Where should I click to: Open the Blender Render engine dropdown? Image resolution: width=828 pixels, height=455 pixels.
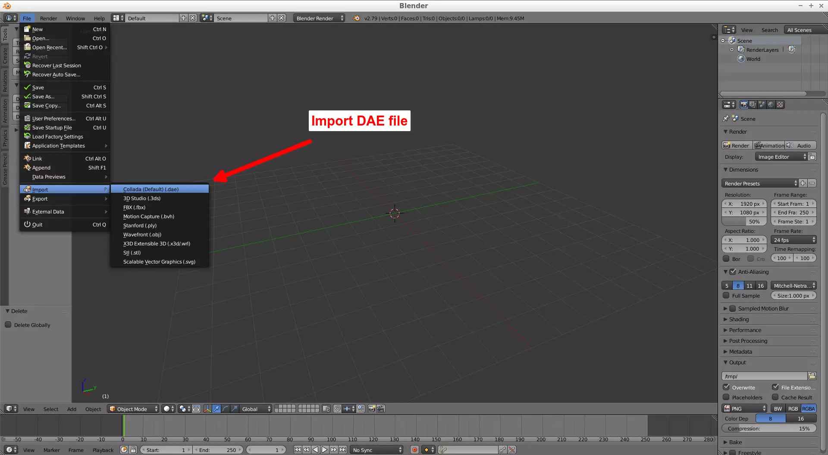click(x=319, y=18)
